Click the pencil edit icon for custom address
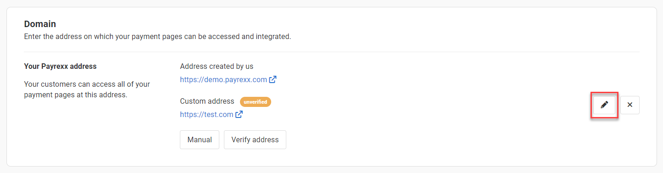 click(604, 105)
